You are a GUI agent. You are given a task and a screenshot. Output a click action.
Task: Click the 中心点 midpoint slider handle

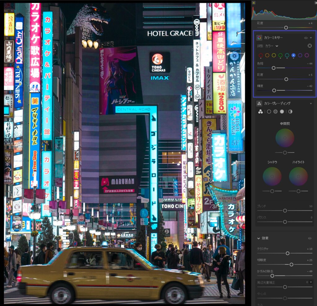coord(285,298)
